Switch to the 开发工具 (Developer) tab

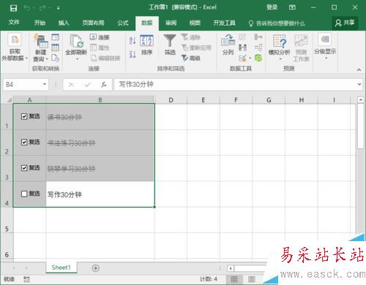224,23
